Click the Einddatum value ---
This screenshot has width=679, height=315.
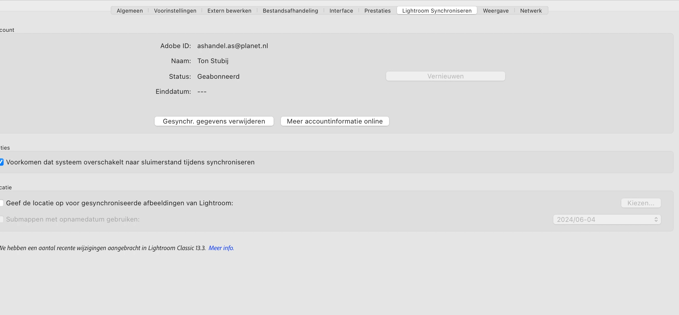coord(202,92)
